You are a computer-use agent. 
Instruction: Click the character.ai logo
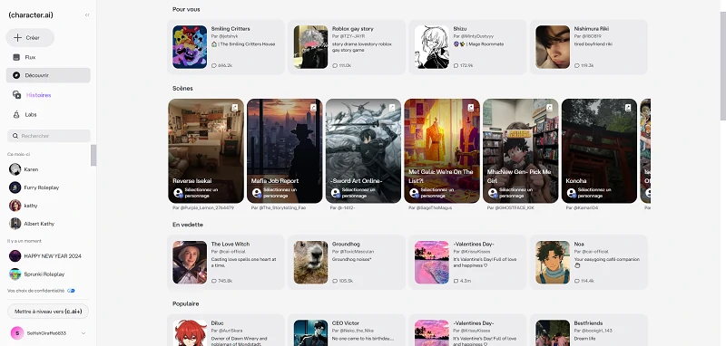click(x=31, y=14)
